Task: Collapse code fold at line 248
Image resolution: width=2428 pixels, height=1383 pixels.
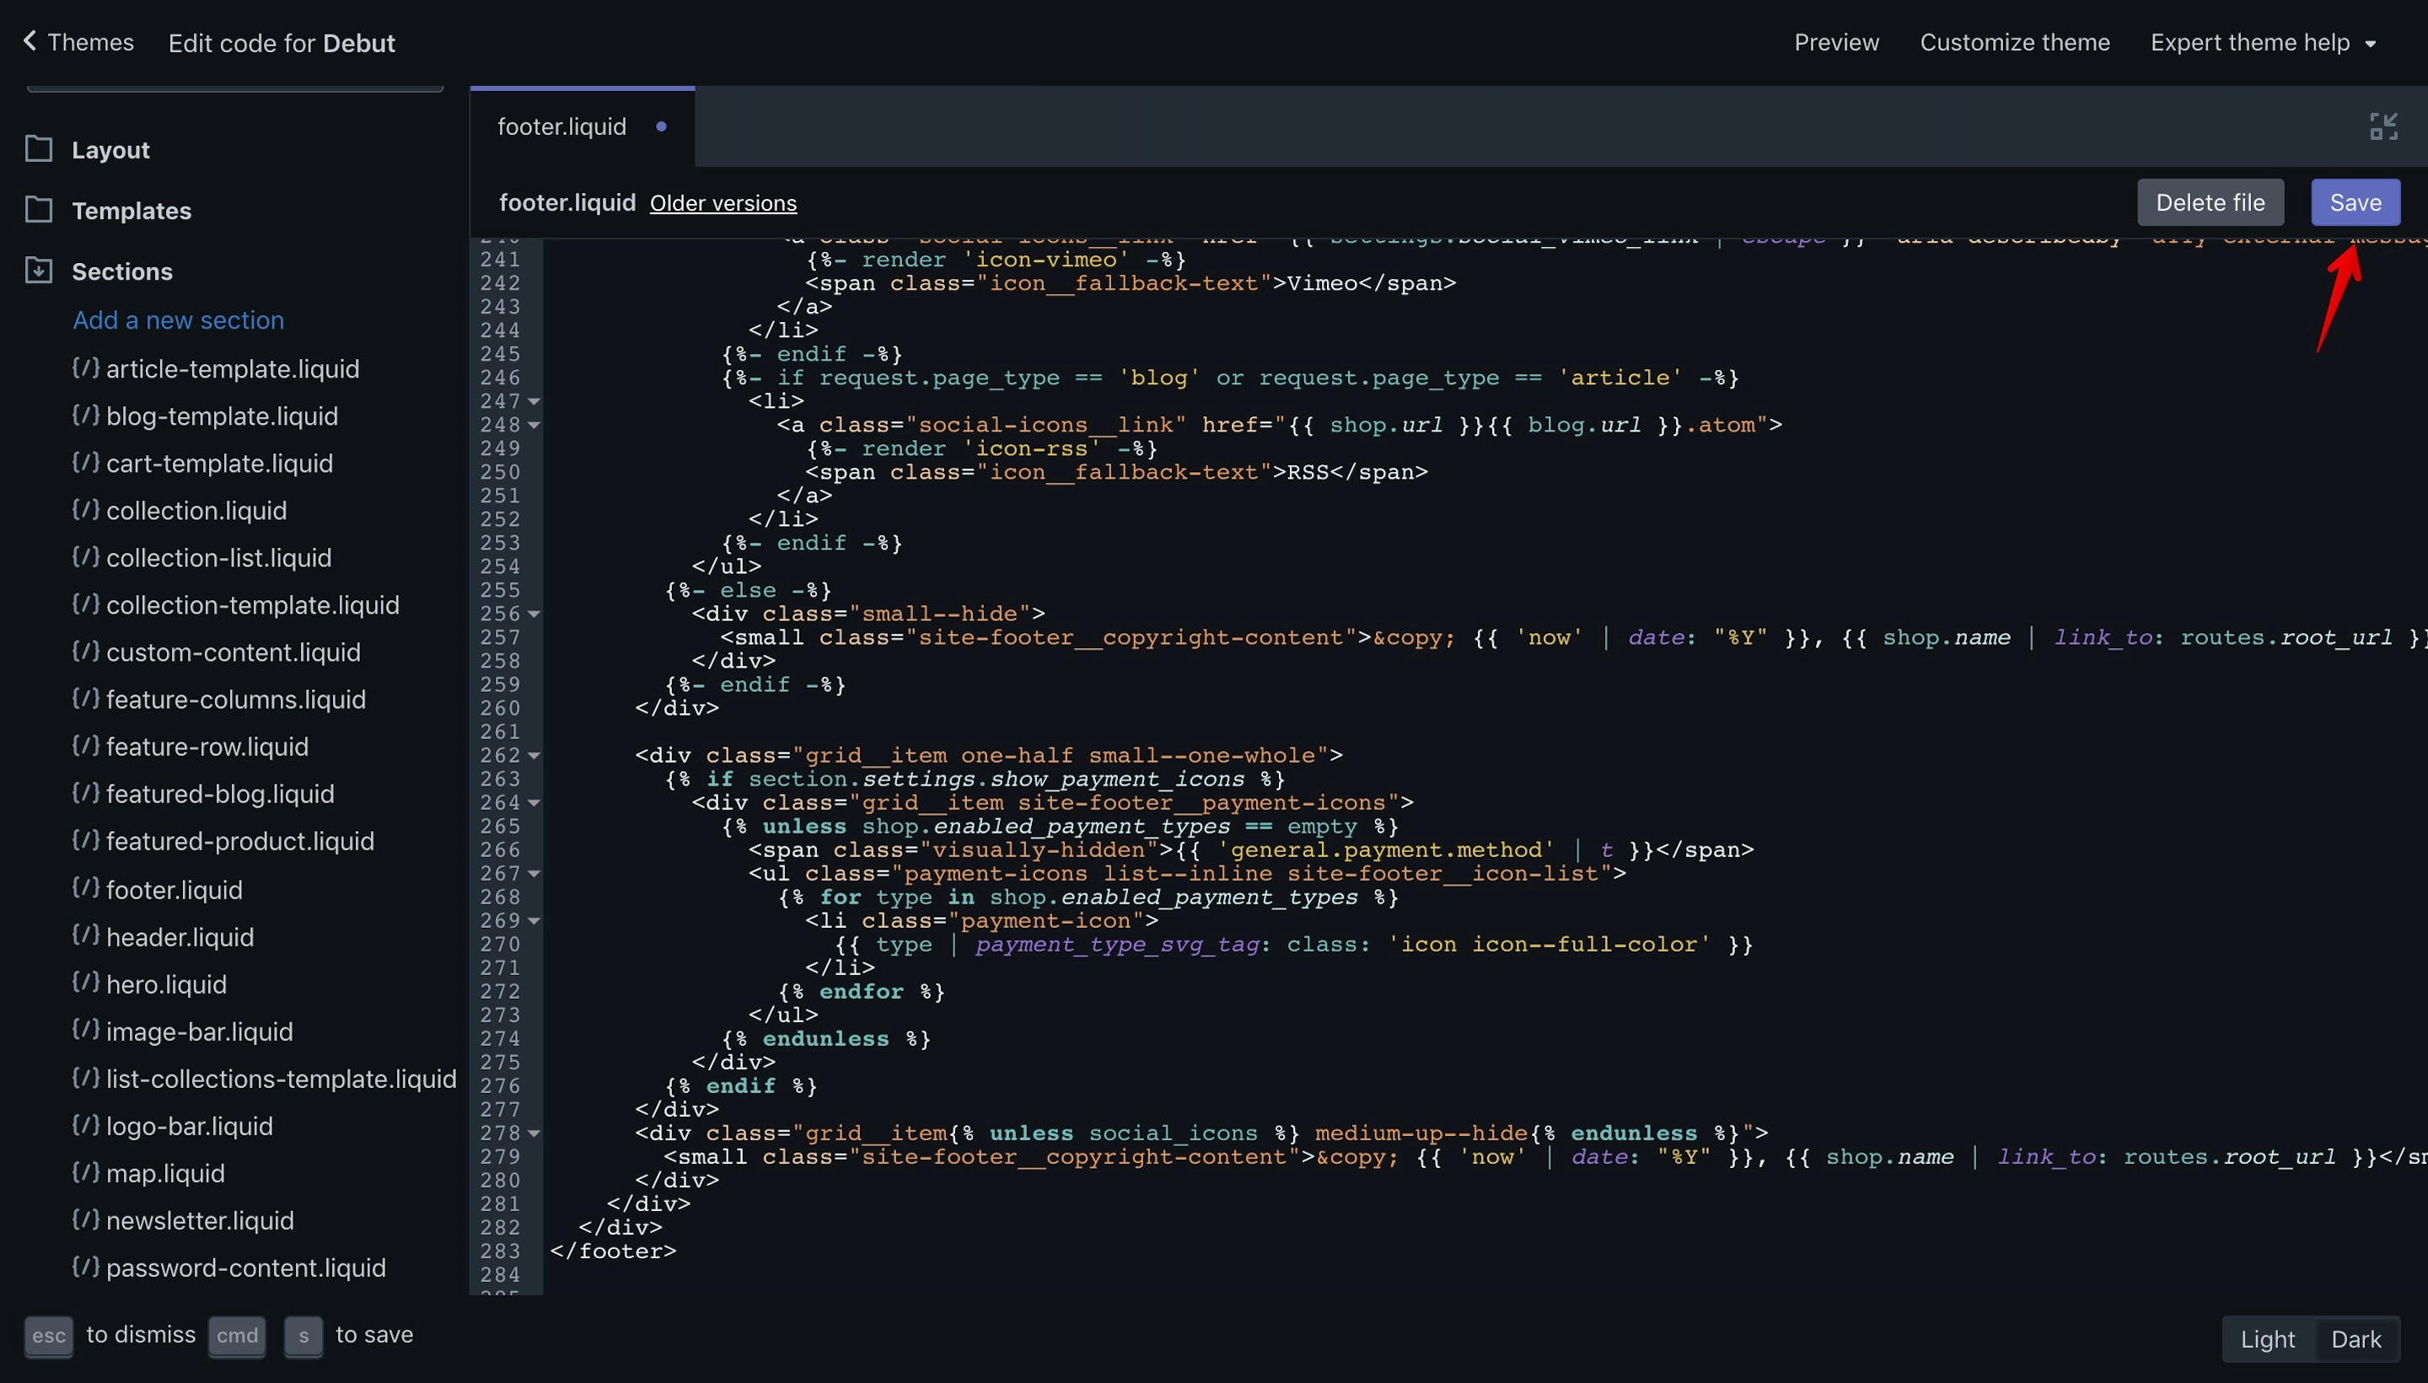Action: click(534, 426)
